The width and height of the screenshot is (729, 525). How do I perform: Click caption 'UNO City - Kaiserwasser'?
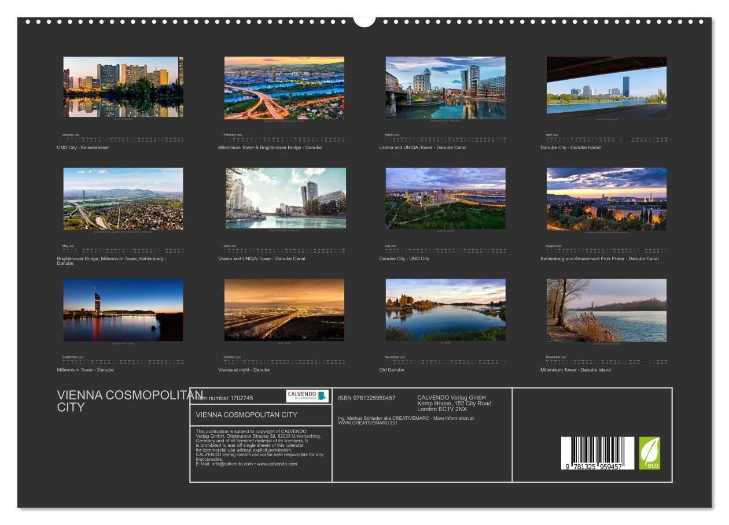[83, 147]
